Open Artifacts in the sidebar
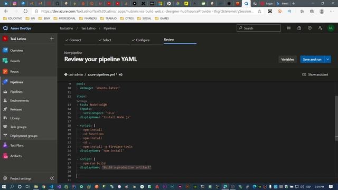Viewport: 338px width, 190px height. tap(16, 156)
